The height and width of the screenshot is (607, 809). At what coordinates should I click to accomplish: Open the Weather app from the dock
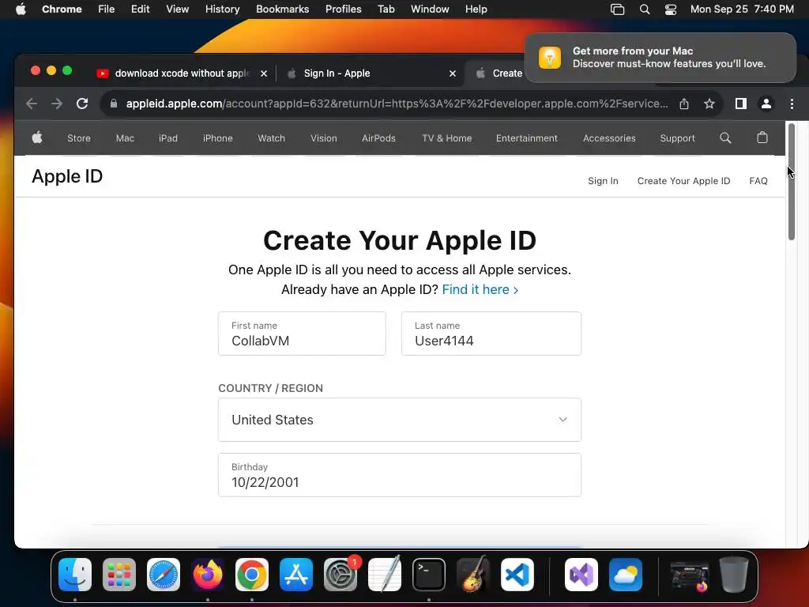coord(626,575)
